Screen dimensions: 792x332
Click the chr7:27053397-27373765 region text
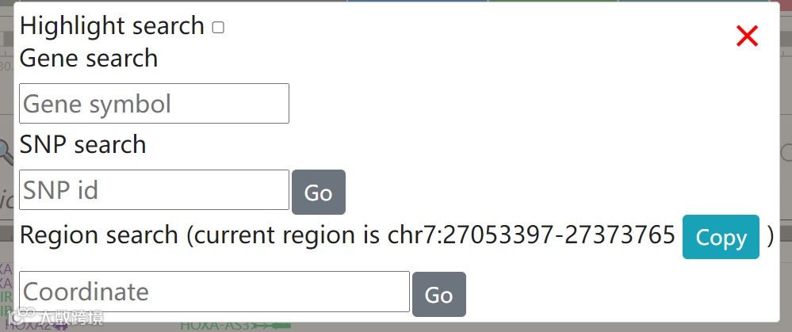[x=531, y=235]
